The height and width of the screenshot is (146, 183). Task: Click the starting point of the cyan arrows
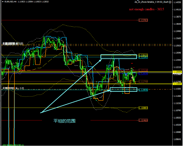[x=41, y=112]
